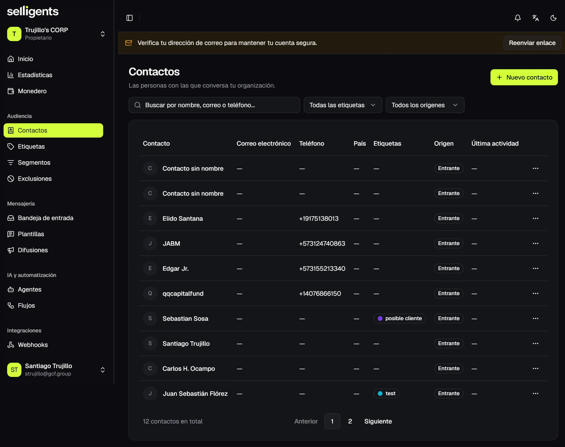Click the selligents logo
565x447 pixels.
(x=33, y=12)
